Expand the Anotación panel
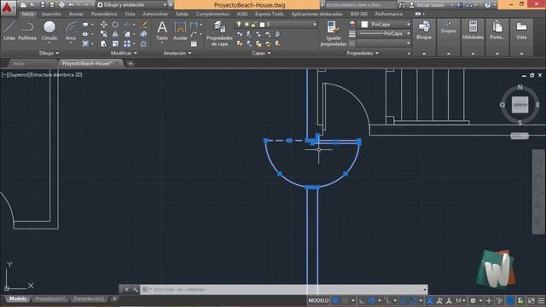 pyautogui.click(x=177, y=53)
